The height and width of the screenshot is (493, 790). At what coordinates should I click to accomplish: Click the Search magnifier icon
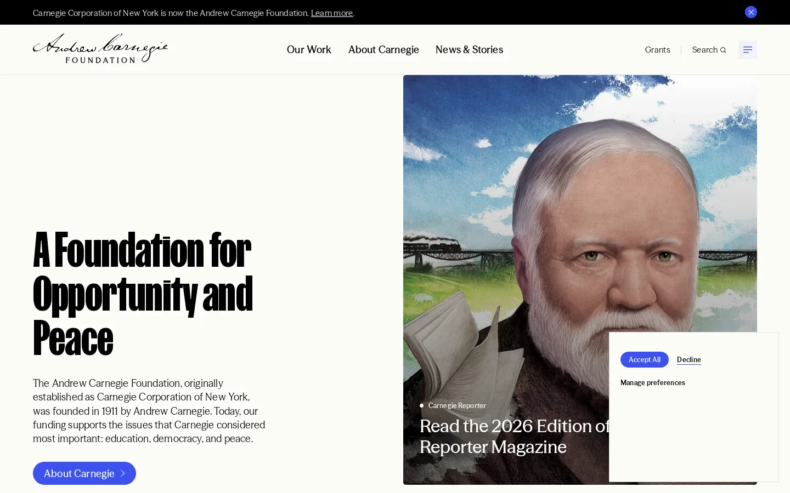(x=723, y=50)
